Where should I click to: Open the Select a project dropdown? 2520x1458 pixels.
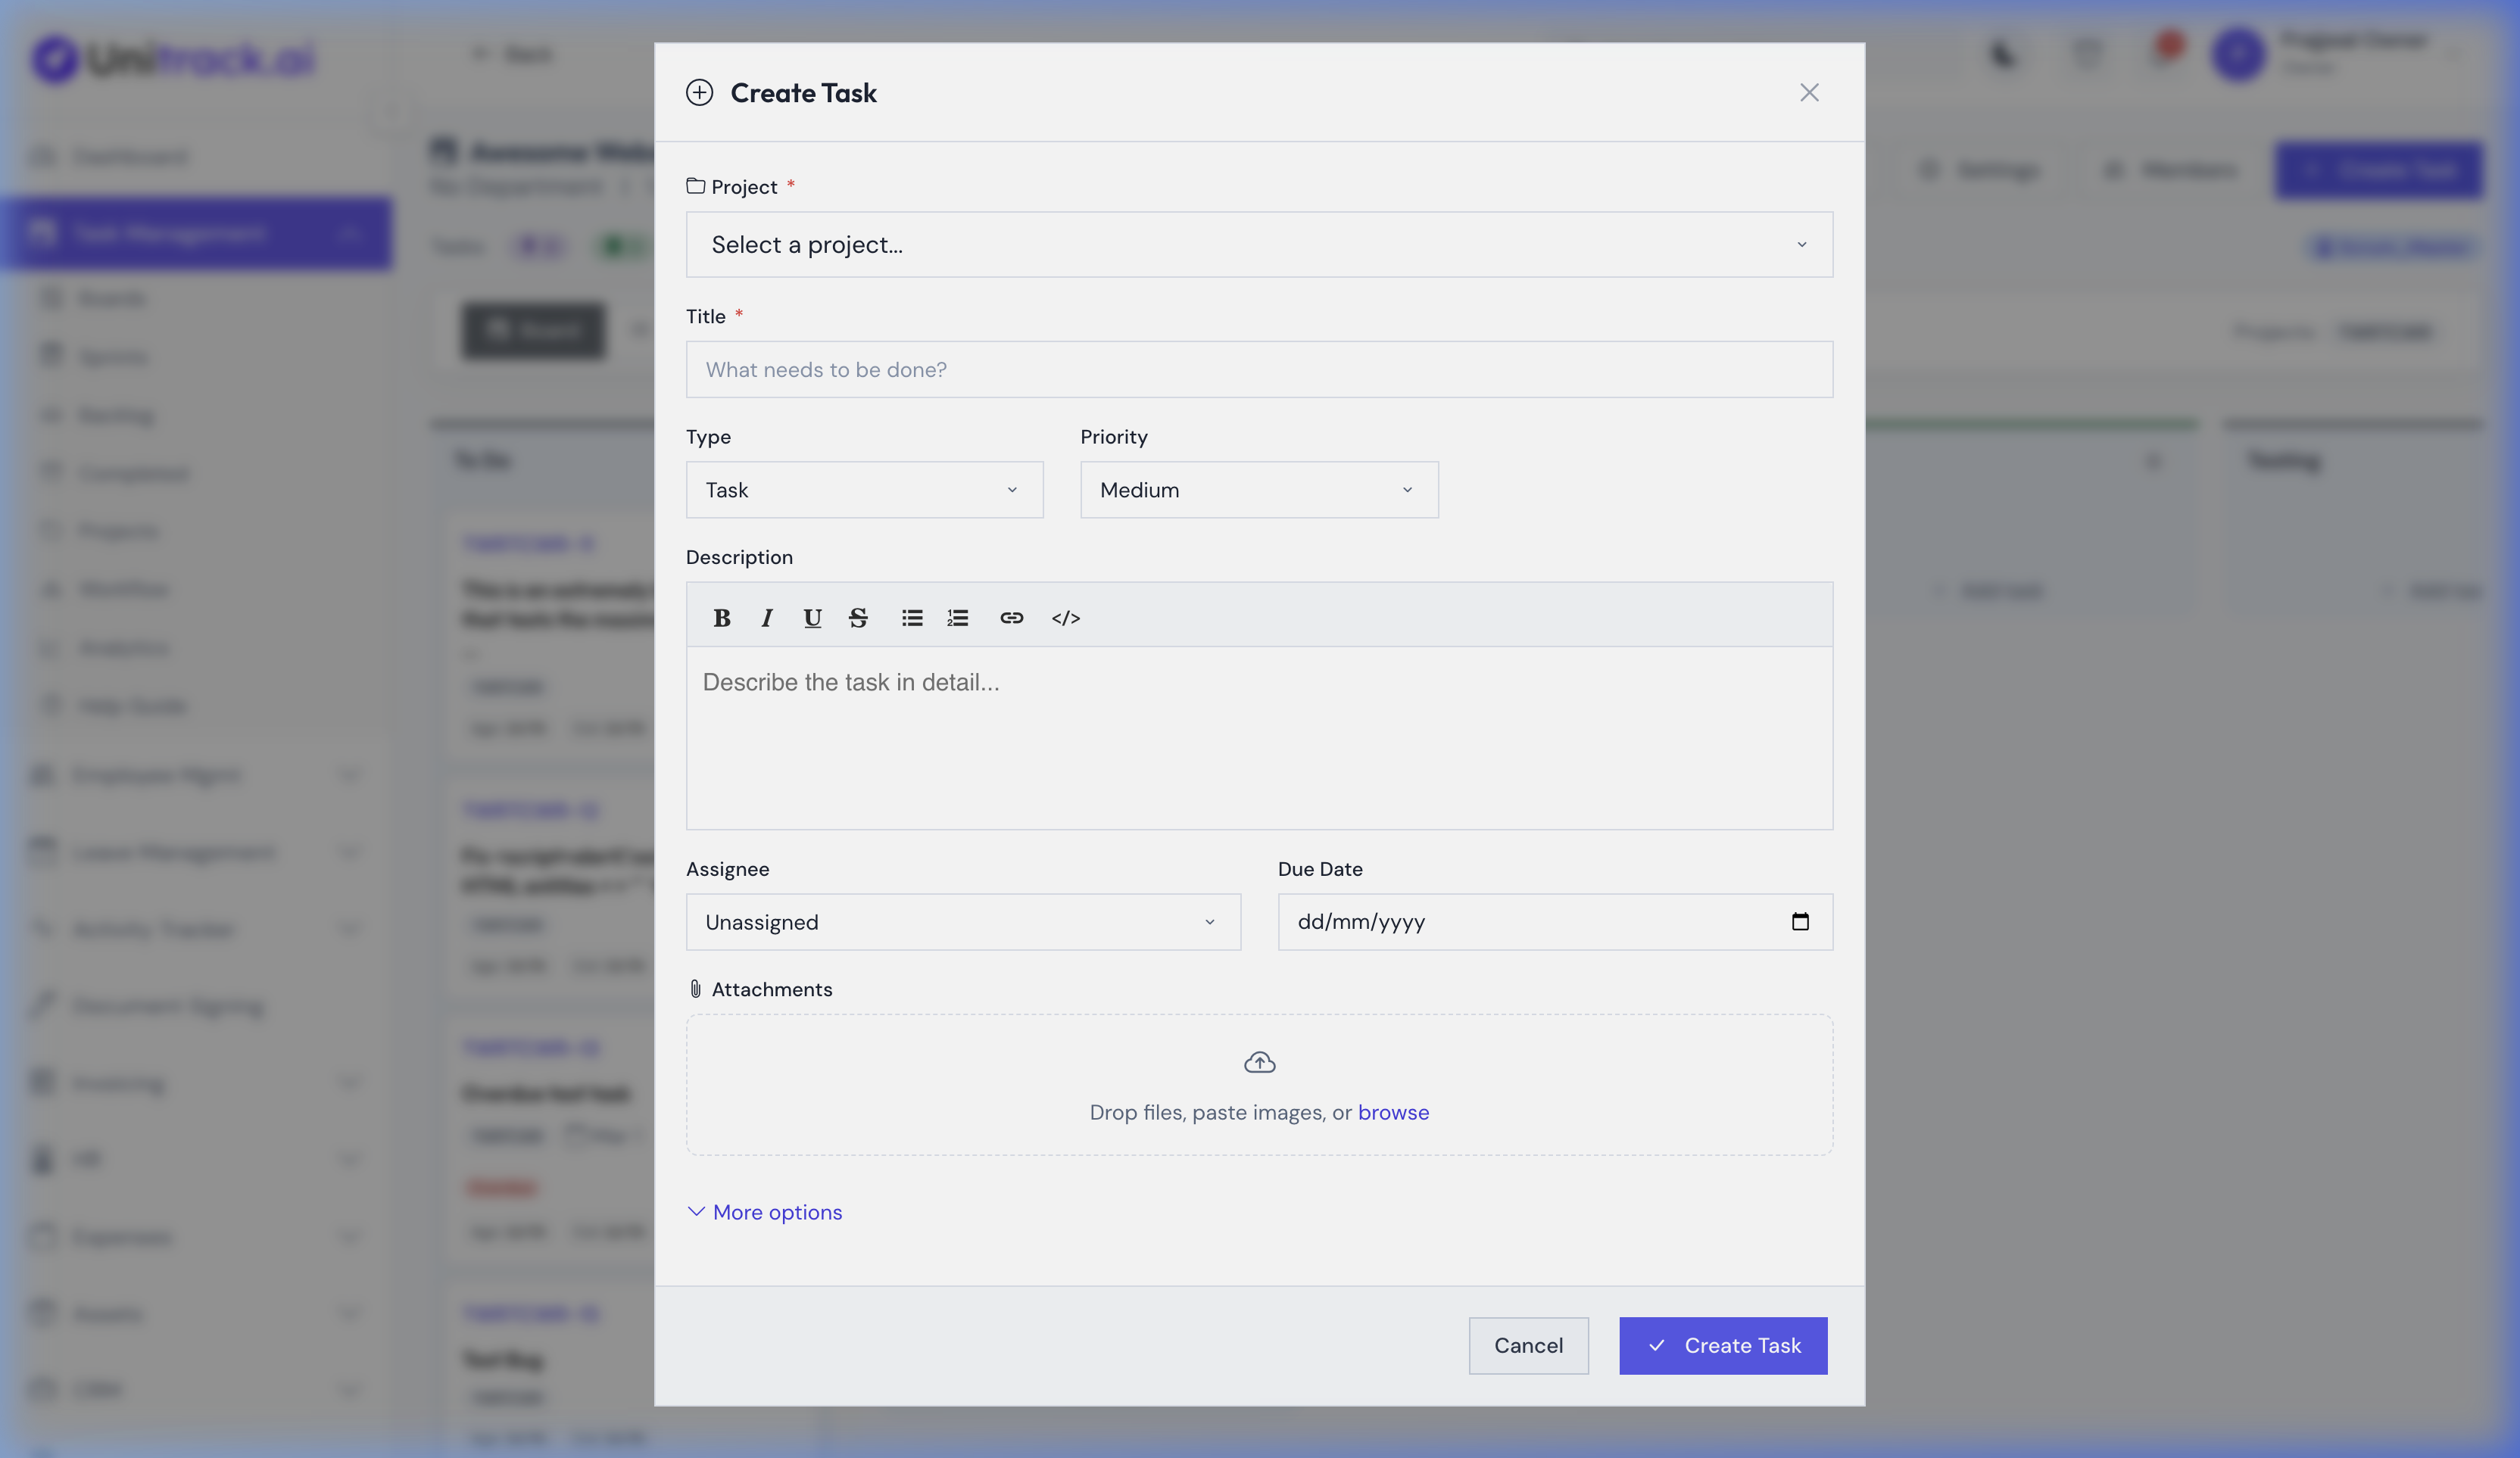click(1258, 244)
